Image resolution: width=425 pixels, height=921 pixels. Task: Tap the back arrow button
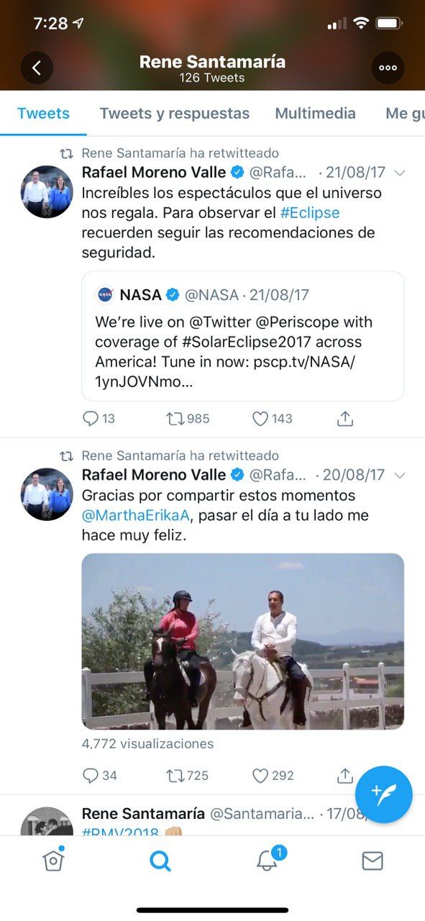click(x=37, y=68)
